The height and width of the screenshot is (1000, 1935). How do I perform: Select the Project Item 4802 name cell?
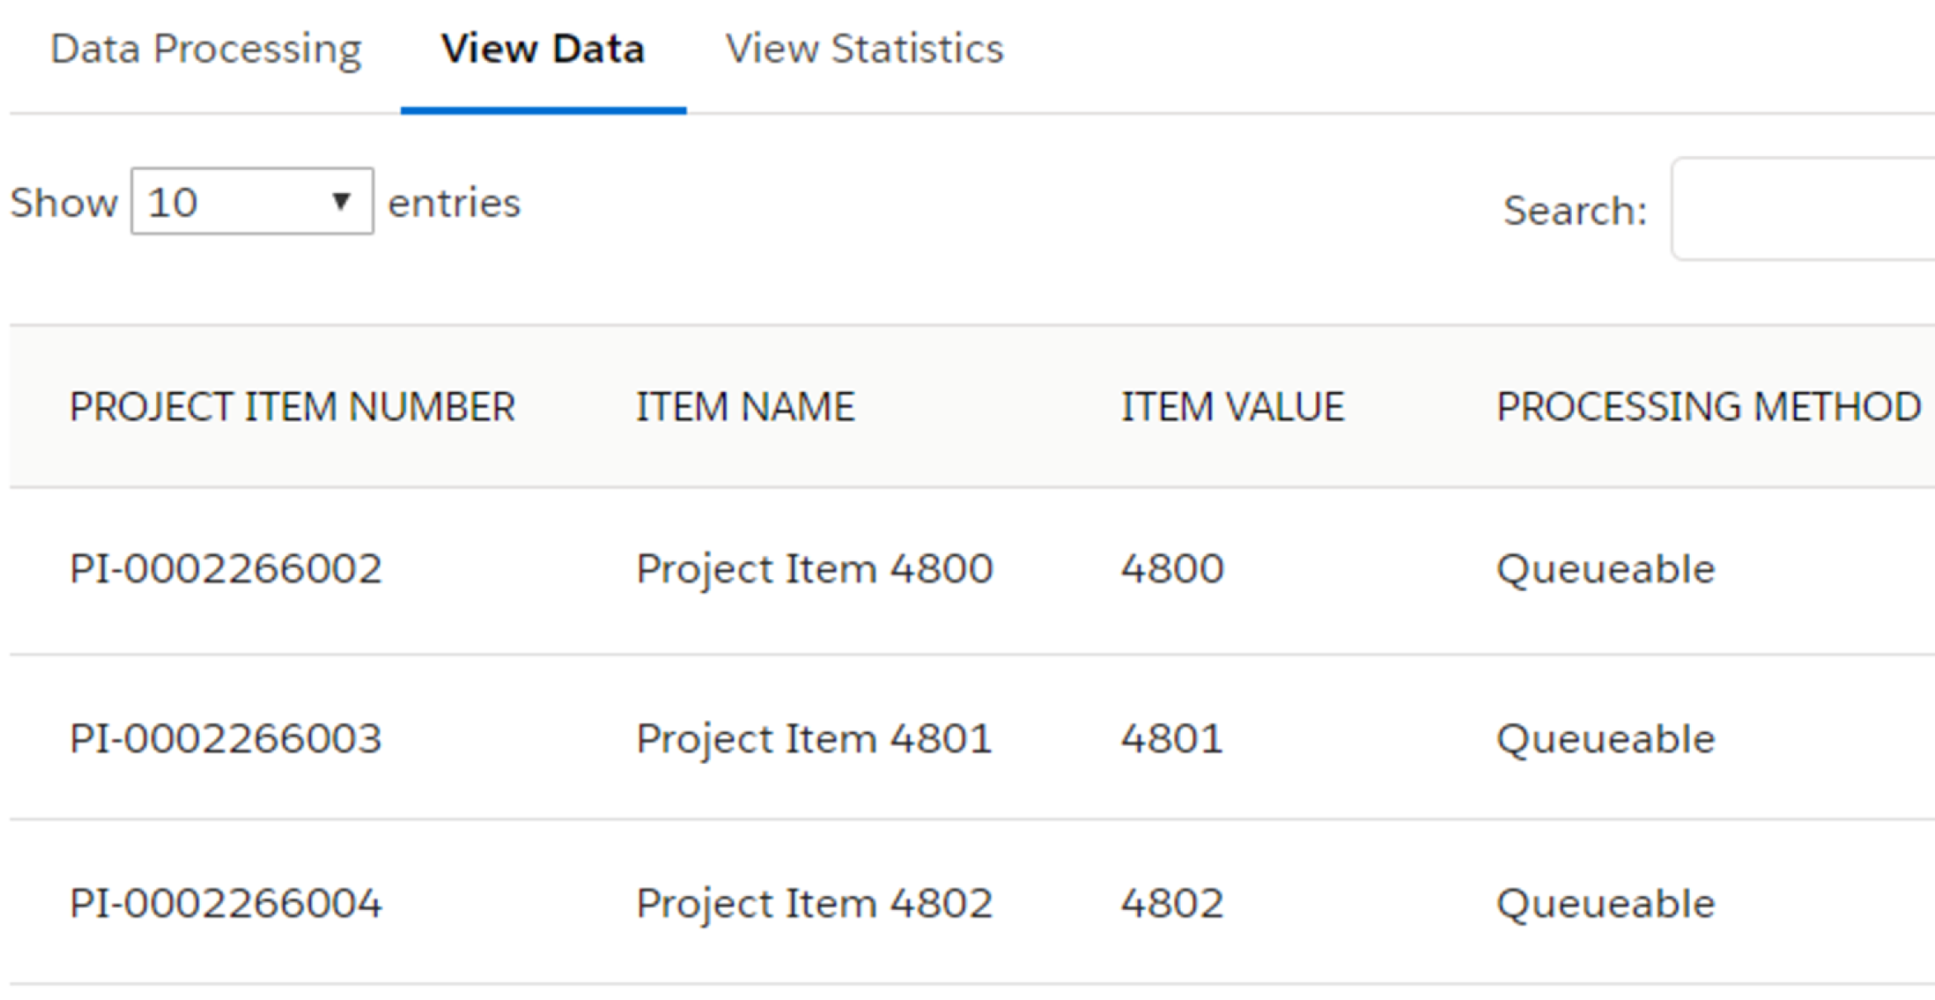[x=814, y=903]
